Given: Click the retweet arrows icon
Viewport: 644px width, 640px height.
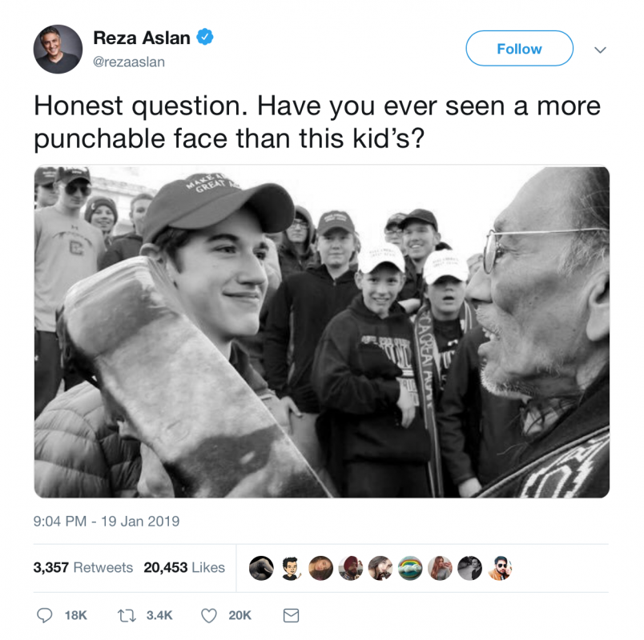Looking at the screenshot, I should tap(127, 615).
